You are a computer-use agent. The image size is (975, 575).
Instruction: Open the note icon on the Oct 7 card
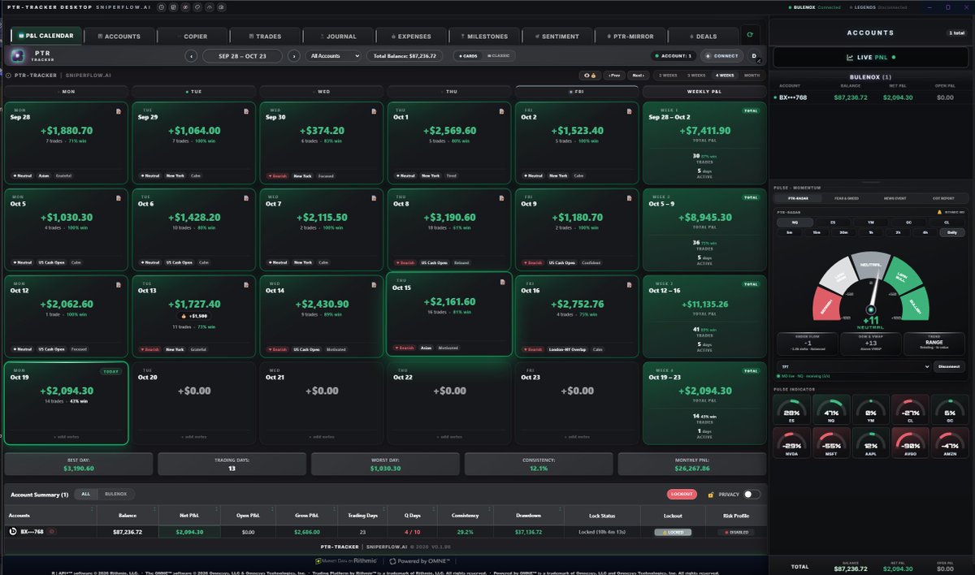(x=375, y=200)
